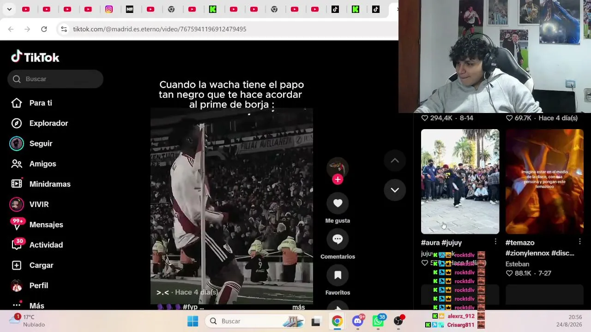Click the #aura #jujuy caption

(x=441, y=243)
